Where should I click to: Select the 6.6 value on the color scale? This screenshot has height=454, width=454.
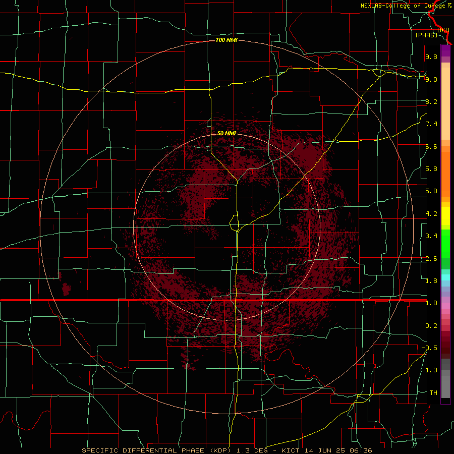431,146
